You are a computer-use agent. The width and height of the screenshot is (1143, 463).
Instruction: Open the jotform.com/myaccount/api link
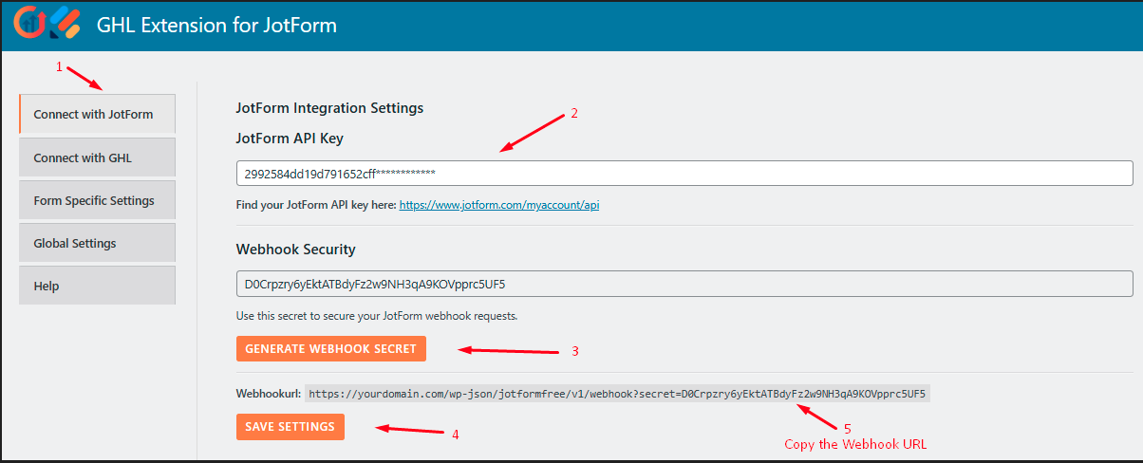click(x=512, y=205)
